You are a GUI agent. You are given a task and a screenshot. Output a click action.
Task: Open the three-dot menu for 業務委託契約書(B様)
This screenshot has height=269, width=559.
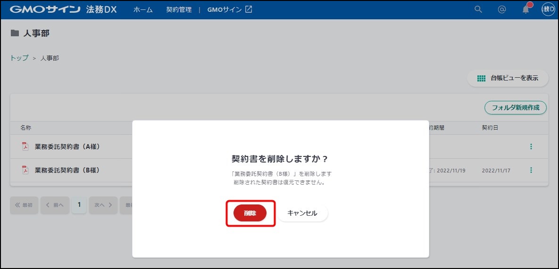[531, 171]
